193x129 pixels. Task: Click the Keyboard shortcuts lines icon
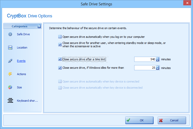[x=10, y=100]
